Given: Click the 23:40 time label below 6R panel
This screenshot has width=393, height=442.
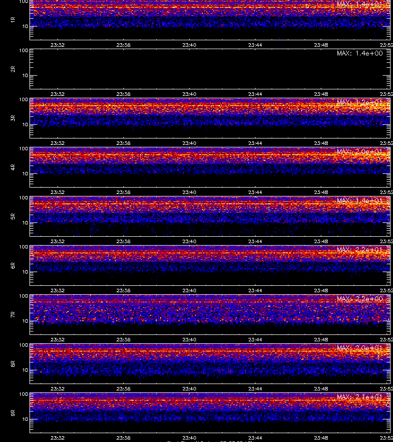Looking at the screenshot, I should pyautogui.click(x=189, y=290).
